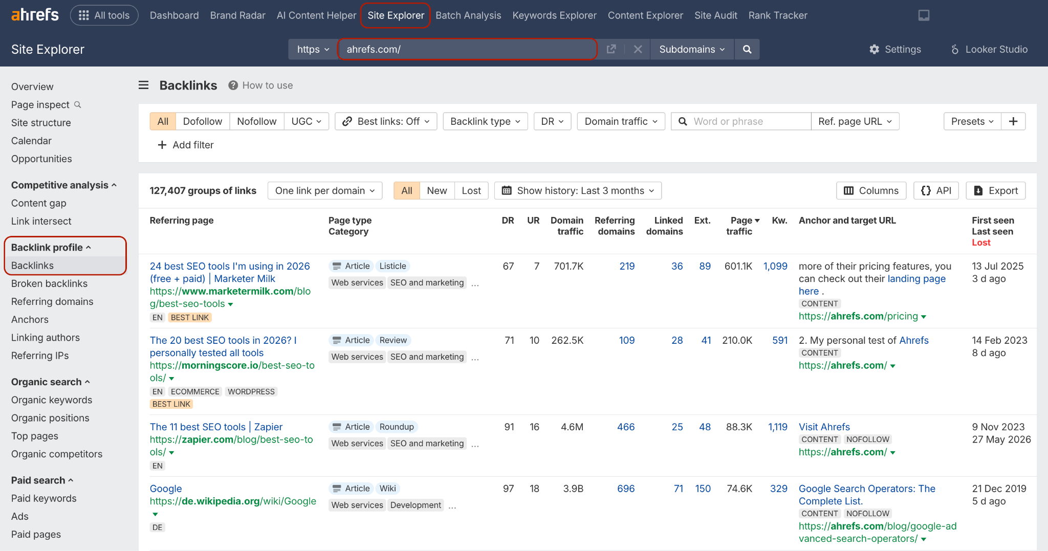The image size is (1048, 551).
Task: Click the plus button beside Presets
Action: (x=1013, y=121)
